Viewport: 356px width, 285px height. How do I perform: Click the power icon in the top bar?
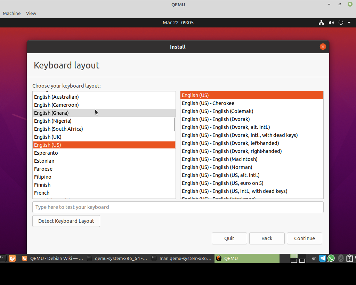coord(341,23)
